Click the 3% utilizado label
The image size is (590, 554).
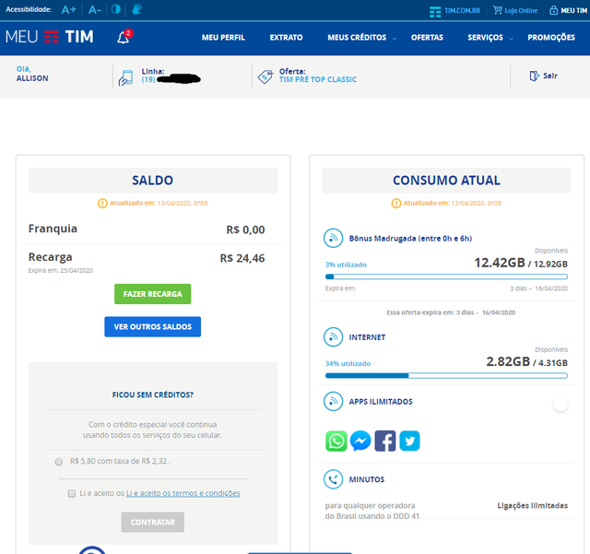click(346, 265)
